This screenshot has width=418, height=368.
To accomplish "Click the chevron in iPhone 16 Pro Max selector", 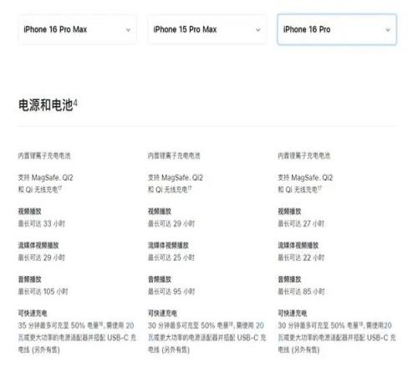I will click(128, 30).
